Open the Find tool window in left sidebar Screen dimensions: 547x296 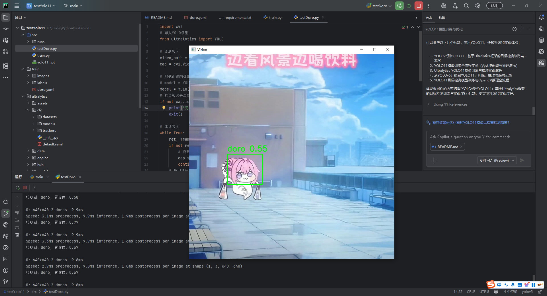[6, 202]
